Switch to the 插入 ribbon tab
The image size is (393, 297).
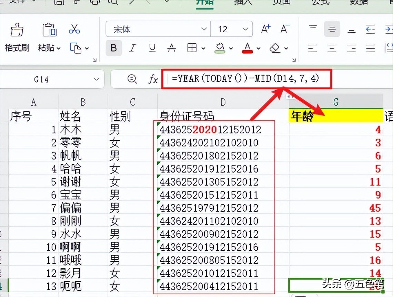(243, 2)
